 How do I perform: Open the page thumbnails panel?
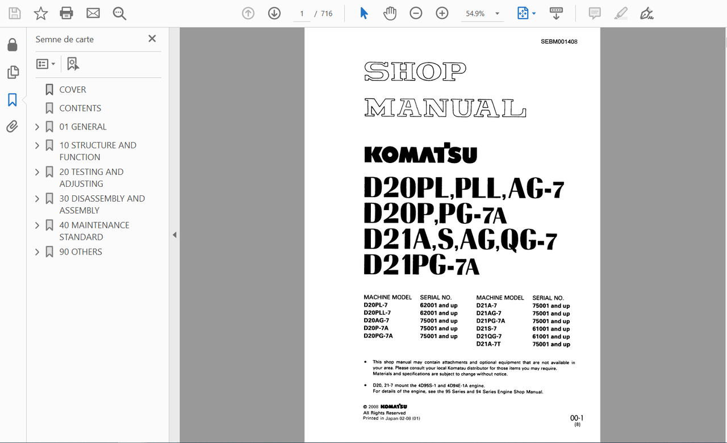coord(12,72)
